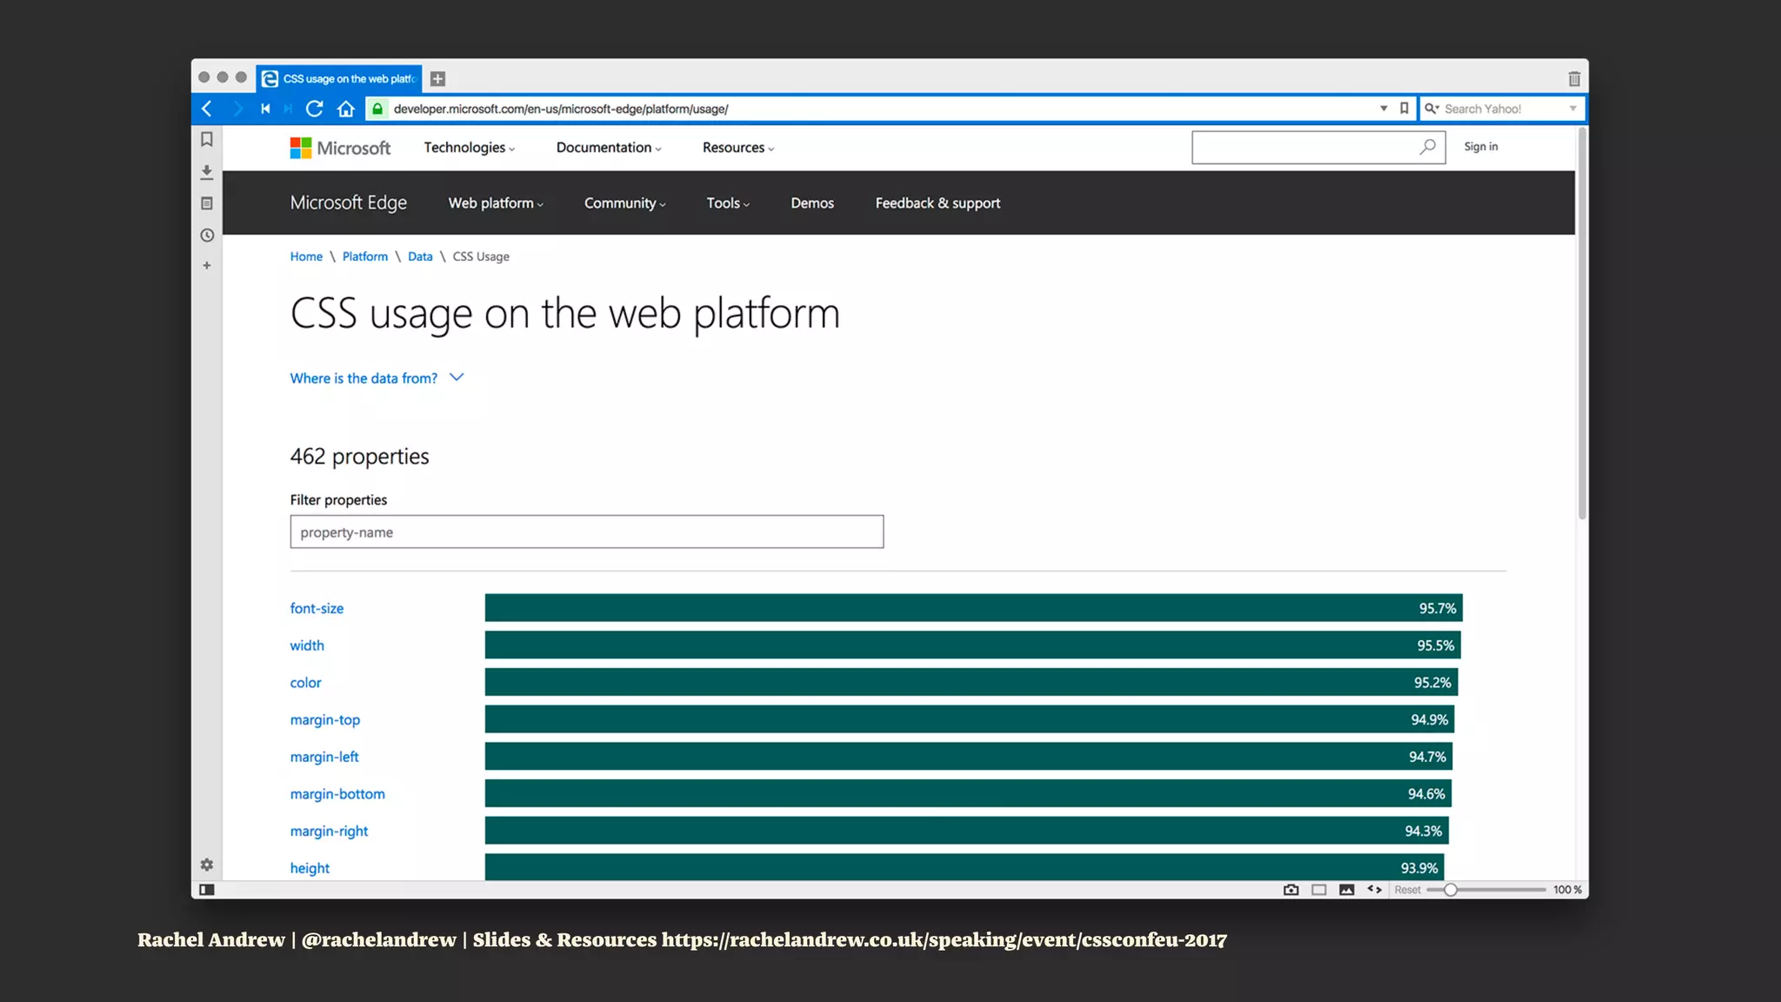Toggle image loading in status bar
Image resolution: width=1781 pixels, height=1002 pixels.
coord(1346,890)
